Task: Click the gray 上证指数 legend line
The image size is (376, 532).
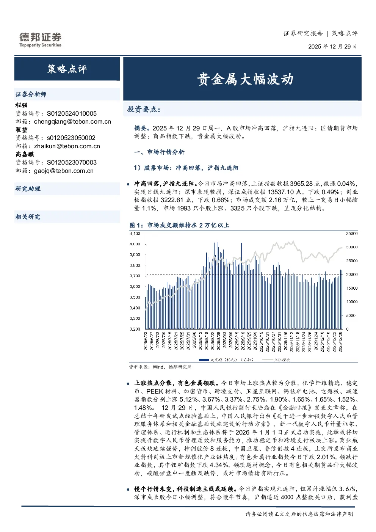Action: point(268,360)
